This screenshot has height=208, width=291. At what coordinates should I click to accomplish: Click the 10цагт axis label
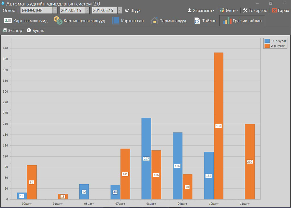click(x=214, y=204)
